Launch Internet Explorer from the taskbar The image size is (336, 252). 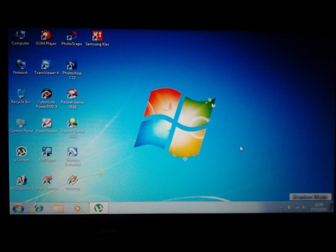point(39,208)
